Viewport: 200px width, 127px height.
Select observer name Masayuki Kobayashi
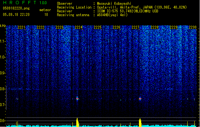[114, 3]
